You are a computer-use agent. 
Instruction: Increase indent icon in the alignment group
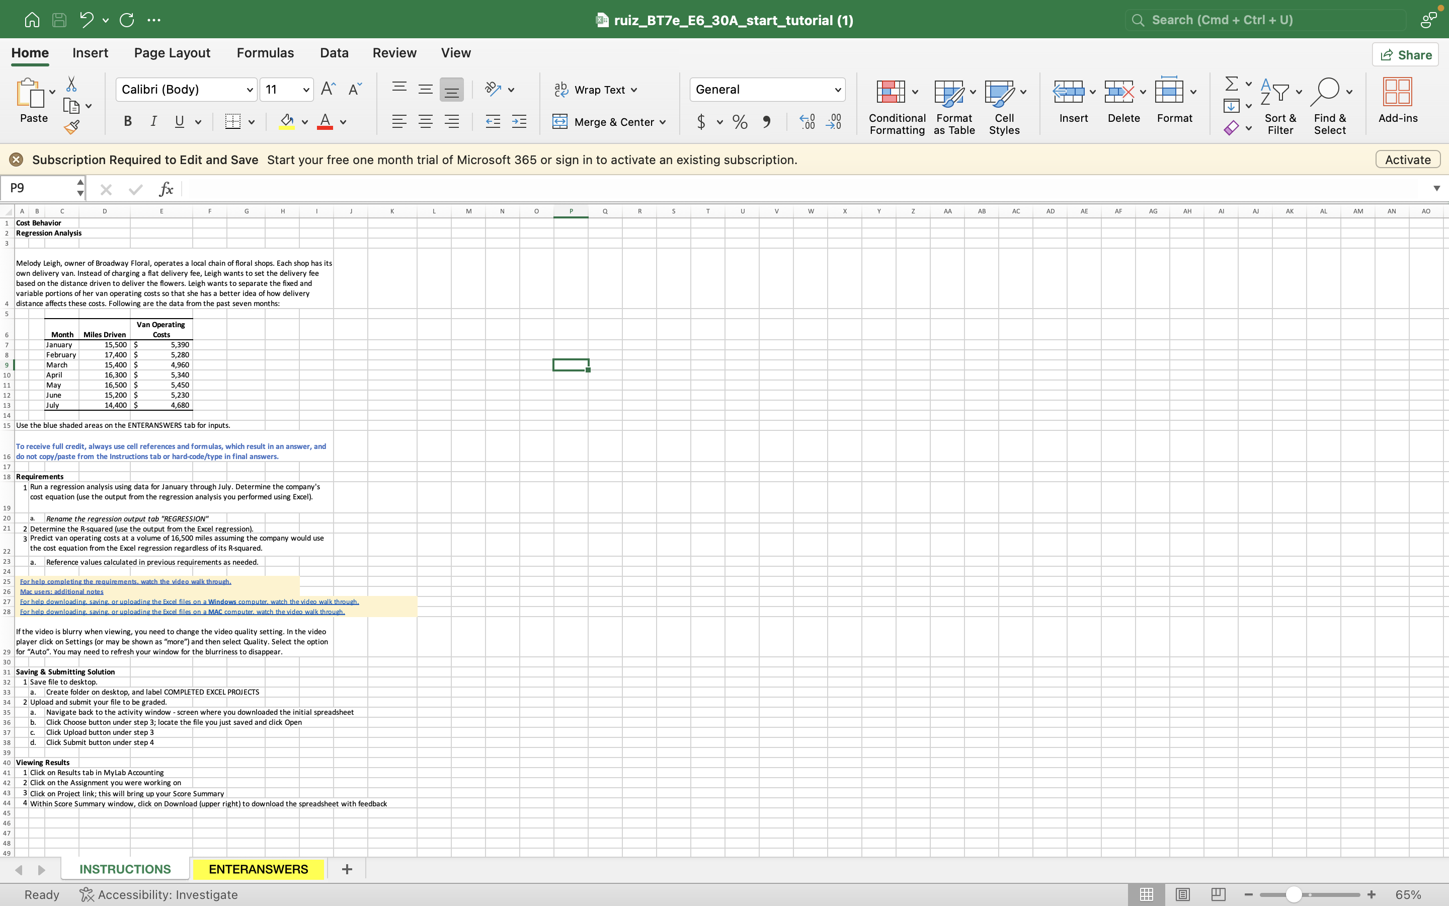(x=519, y=122)
